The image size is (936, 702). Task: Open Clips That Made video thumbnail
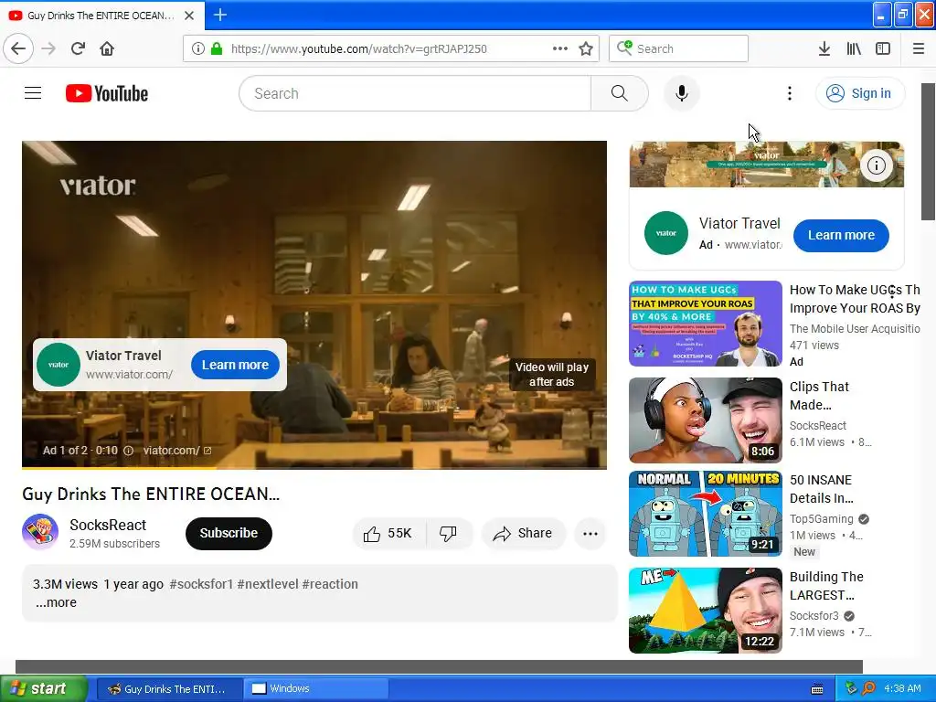point(706,420)
